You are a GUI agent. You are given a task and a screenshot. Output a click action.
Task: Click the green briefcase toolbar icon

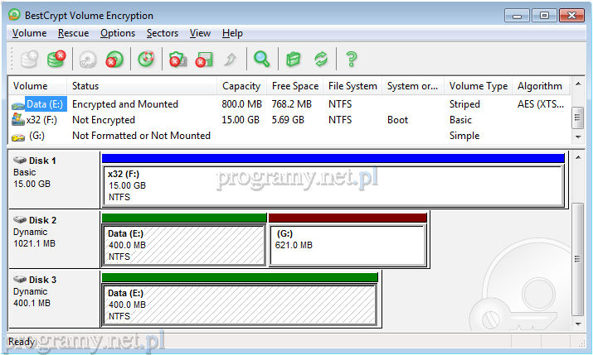point(292,59)
